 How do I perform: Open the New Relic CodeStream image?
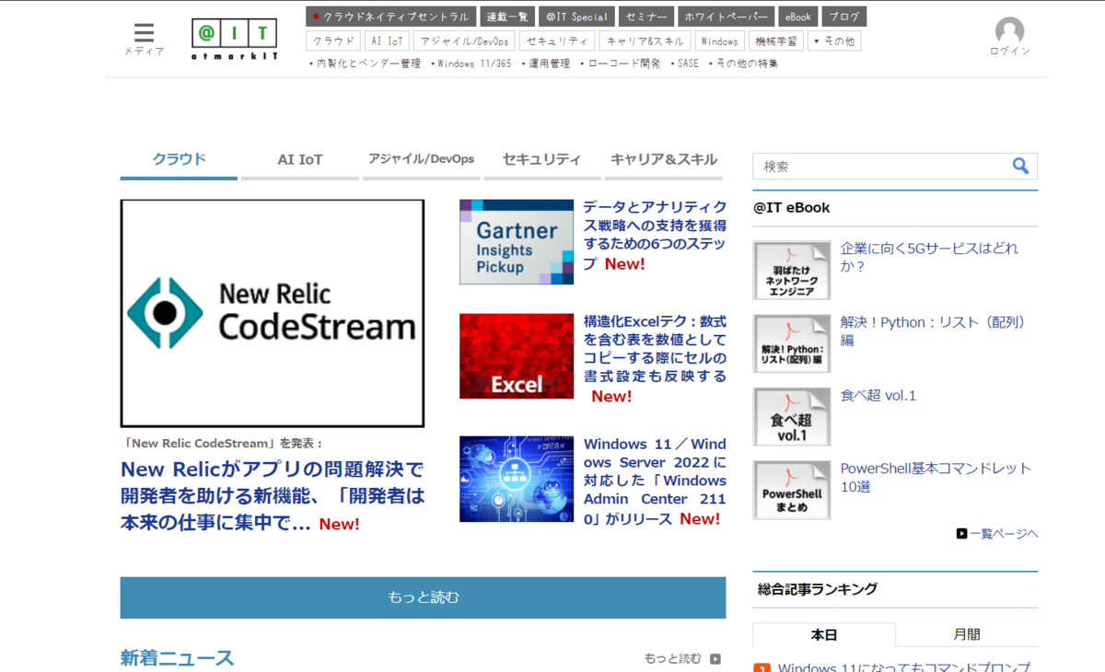(273, 313)
